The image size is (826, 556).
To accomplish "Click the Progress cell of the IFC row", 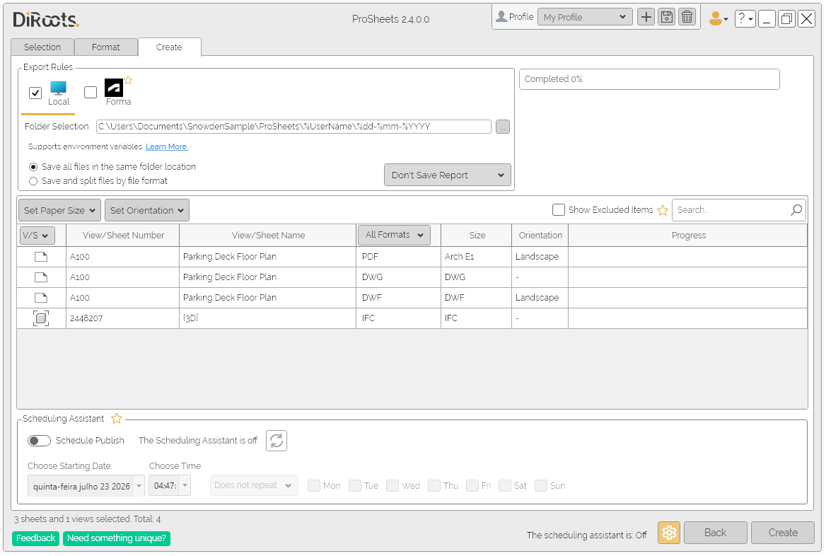I will [688, 318].
